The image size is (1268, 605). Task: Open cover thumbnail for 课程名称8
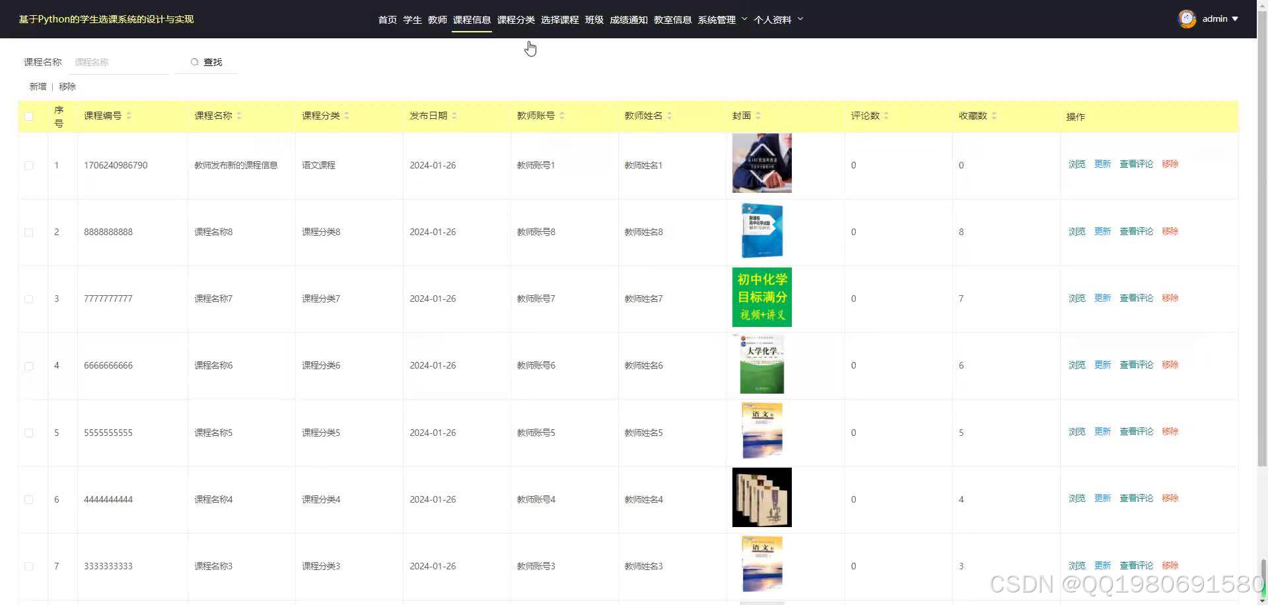pyautogui.click(x=761, y=231)
